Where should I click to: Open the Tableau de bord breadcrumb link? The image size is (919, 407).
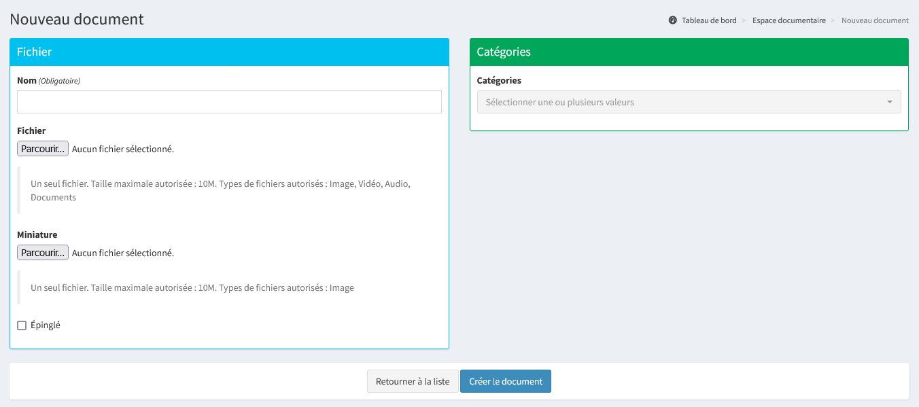coord(709,20)
